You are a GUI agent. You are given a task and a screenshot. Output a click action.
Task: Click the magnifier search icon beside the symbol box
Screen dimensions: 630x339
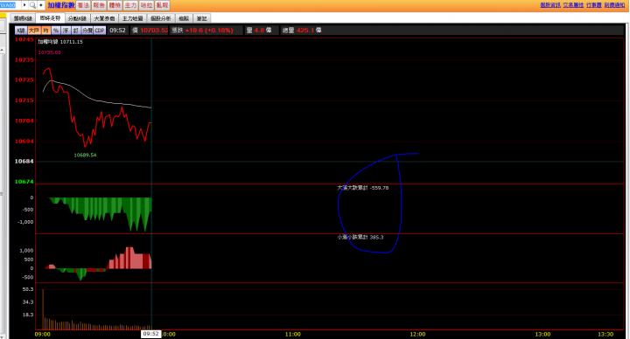coord(33,5)
